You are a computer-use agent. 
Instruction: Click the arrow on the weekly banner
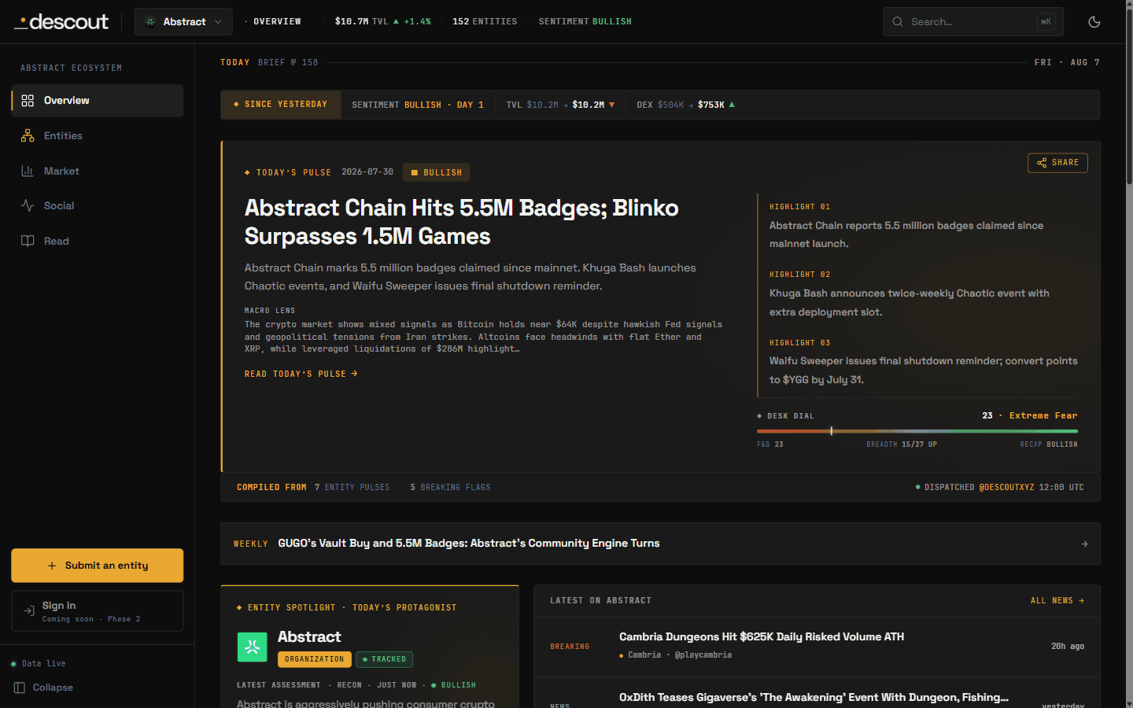click(1084, 544)
